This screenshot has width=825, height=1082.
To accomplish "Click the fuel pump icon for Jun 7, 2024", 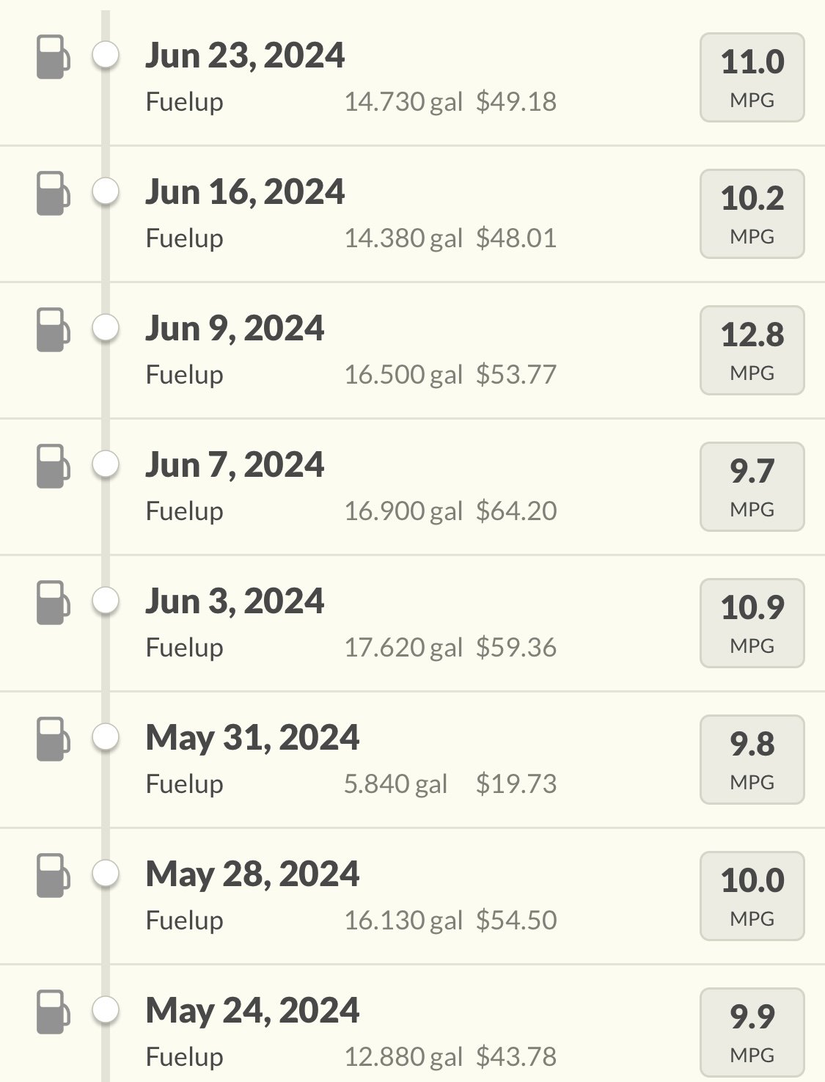I will (54, 467).
